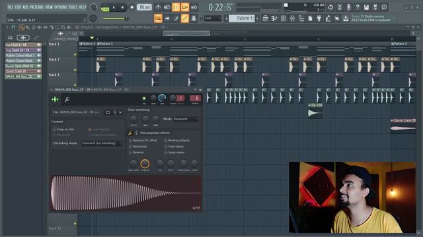Enable Reverse polarity option

click(177, 140)
